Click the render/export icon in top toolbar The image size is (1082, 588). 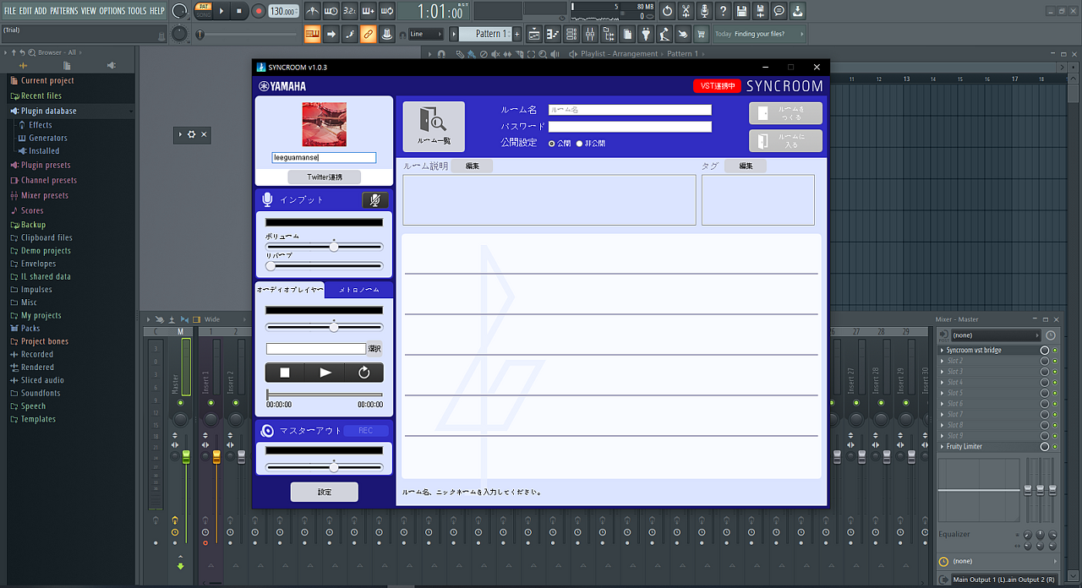[760, 11]
